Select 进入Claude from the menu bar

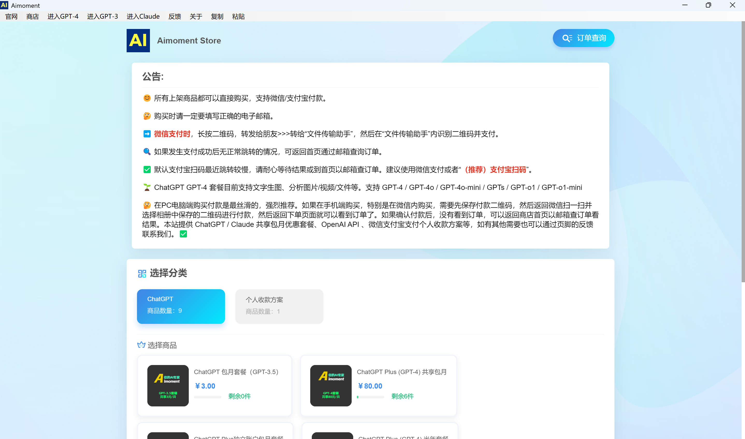[x=143, y=17]
